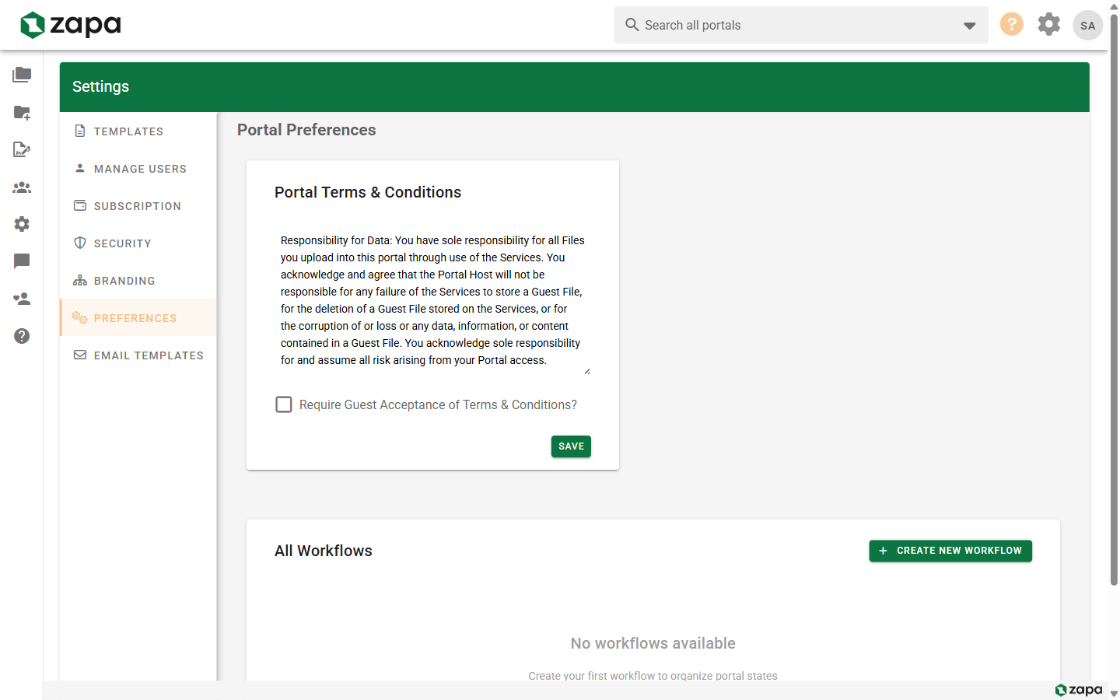Click the Preferences gears icon
1120x700 pixels.
(80, 317)
